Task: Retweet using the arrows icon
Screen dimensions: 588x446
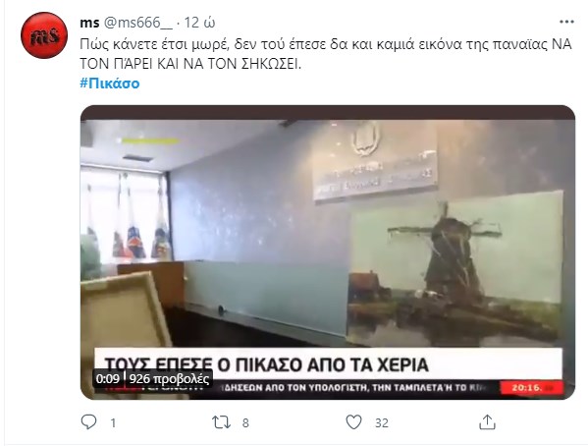Action: [221, 422]
